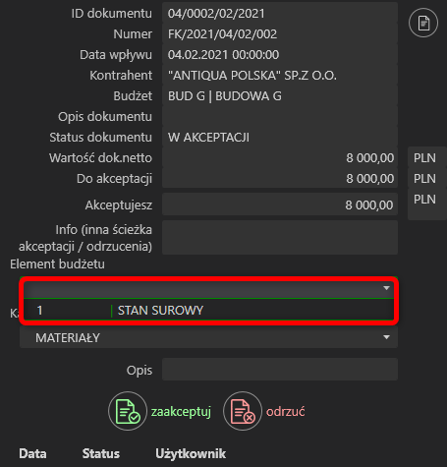Click the Info inna ścieżka akceptacji field
Screen dimensions: 447x467
pyautogui.click(x=280, y=238)
